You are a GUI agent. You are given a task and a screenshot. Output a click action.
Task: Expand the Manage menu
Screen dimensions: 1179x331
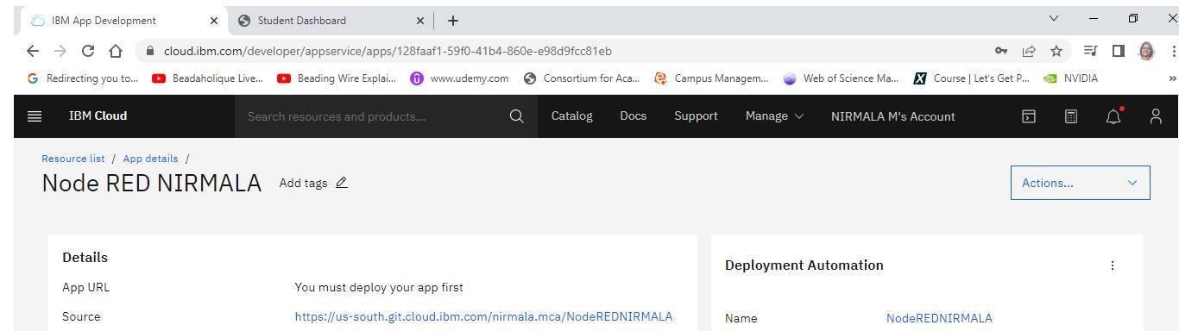[774, 116]
